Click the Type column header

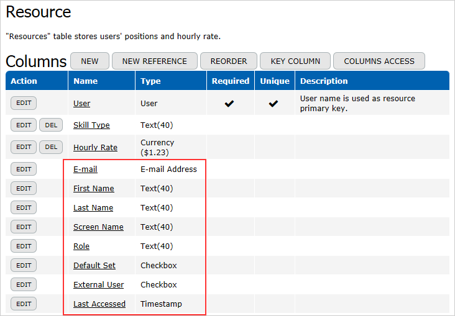coord(171,81)
